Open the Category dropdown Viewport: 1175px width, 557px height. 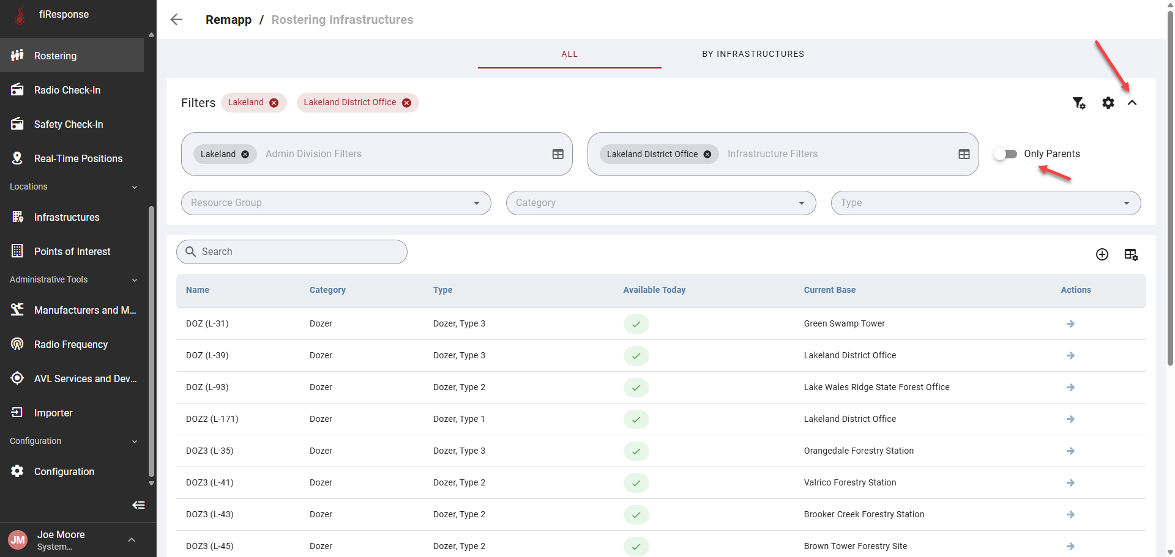tap(660, 203)
